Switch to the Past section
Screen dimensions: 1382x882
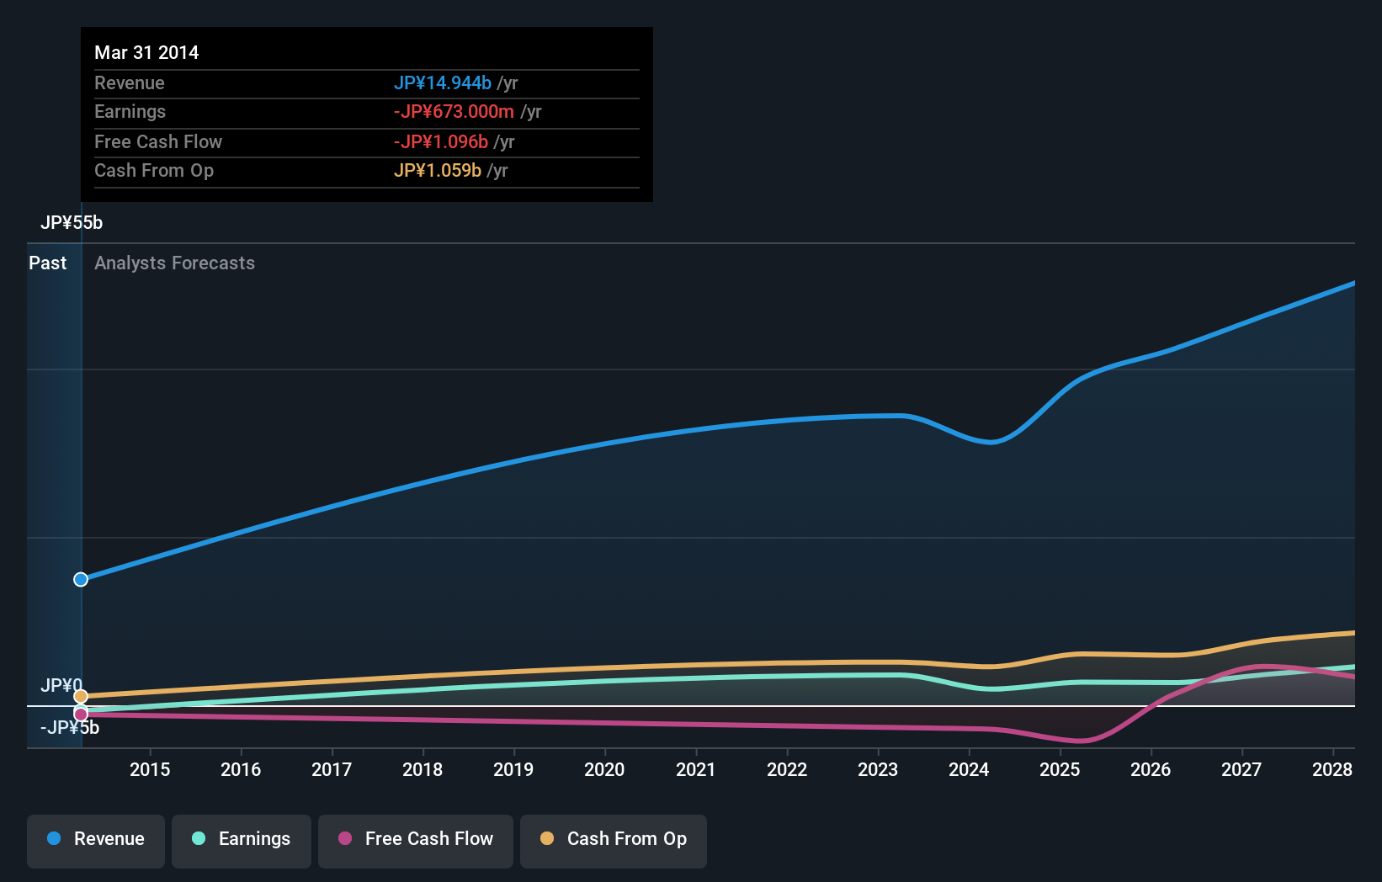48,263
